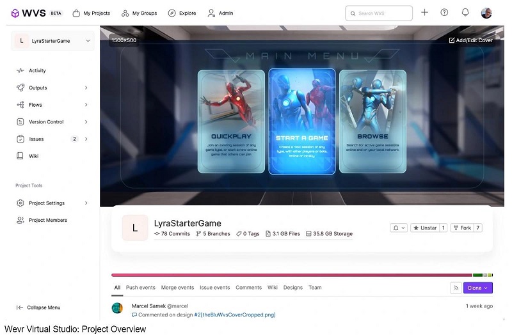Click the WVS logo icon
Viewport: 512px width, 335px height.
[15, 13]
